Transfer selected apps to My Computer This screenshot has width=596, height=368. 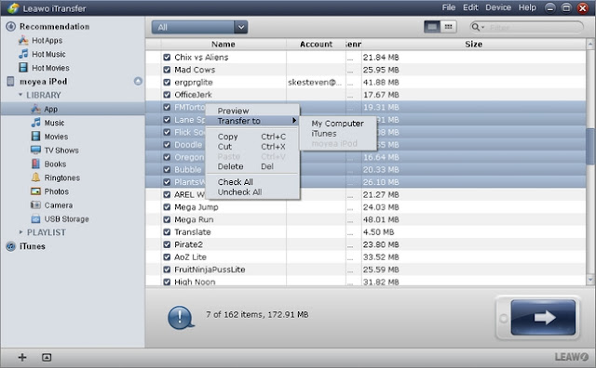tap(337, 124)
